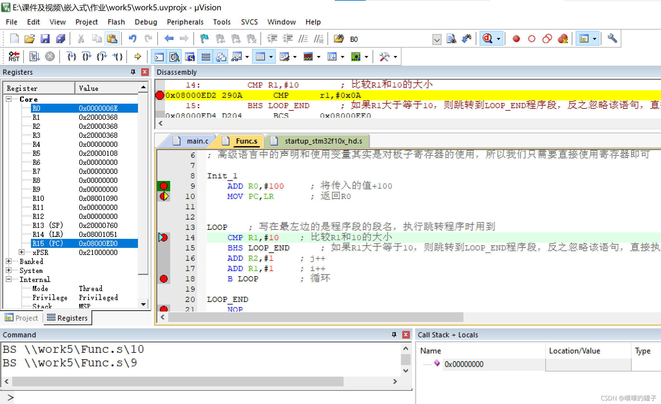Click the editor horizontal scrollbar thumb

coord(315,317)
